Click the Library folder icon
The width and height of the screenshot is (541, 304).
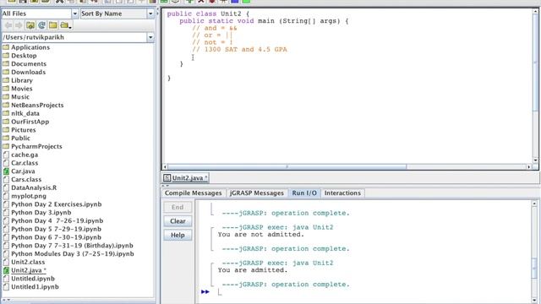tap(6, 80)
